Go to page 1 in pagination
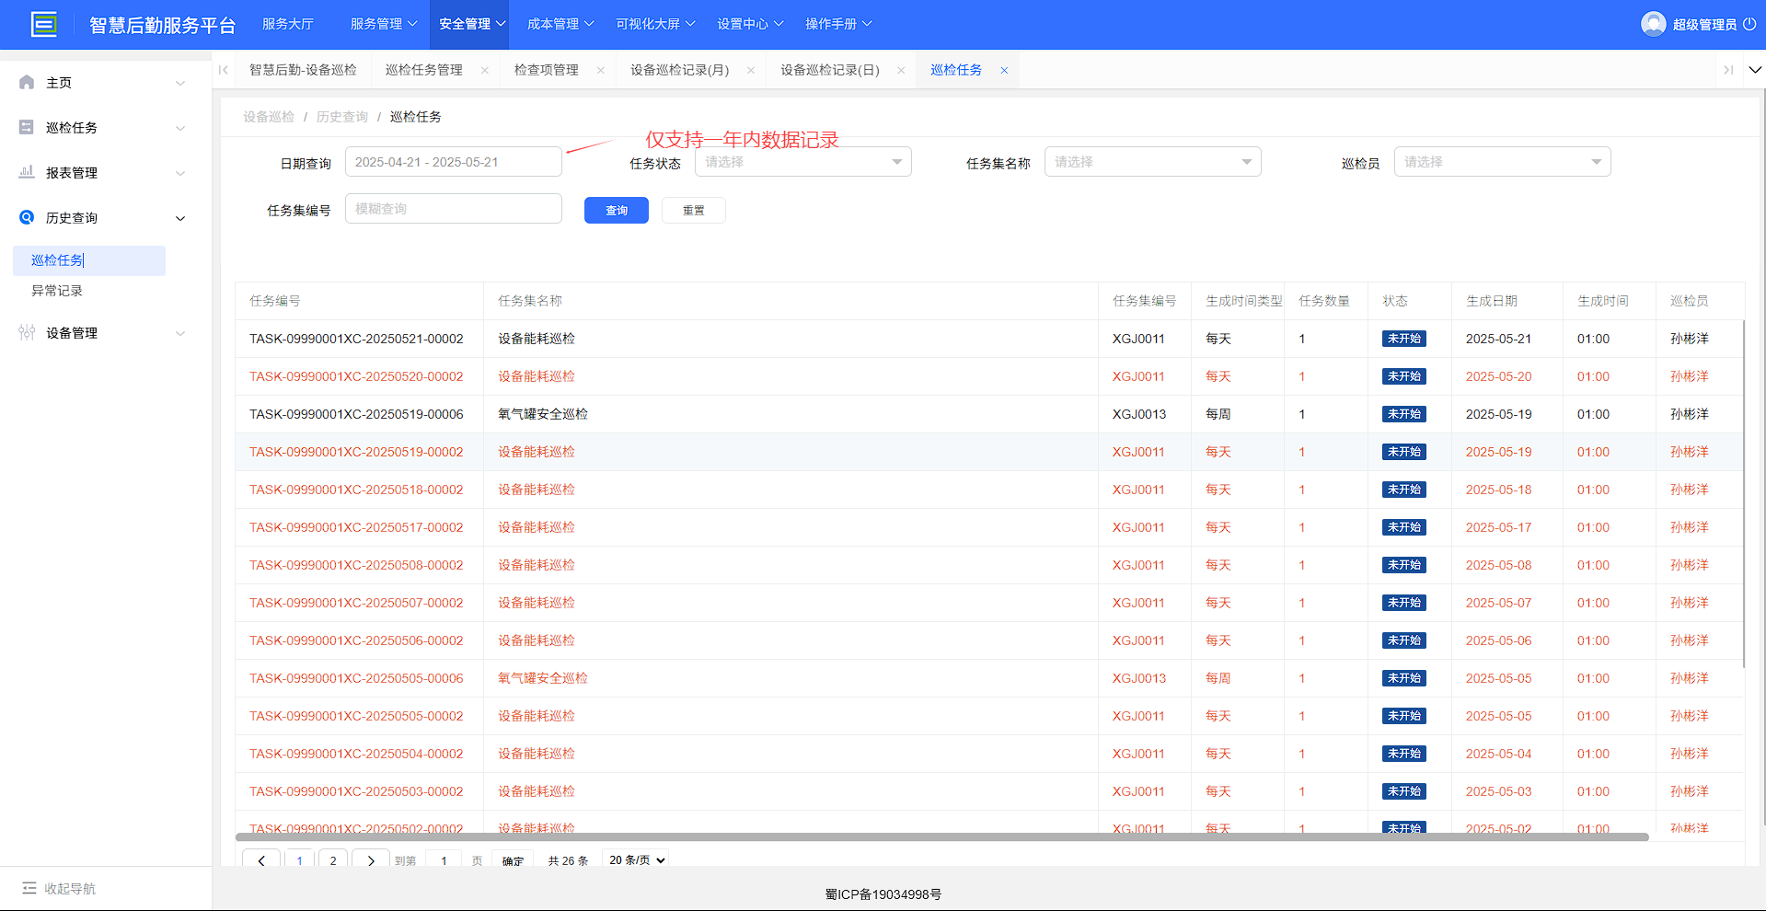 point(299,859)
